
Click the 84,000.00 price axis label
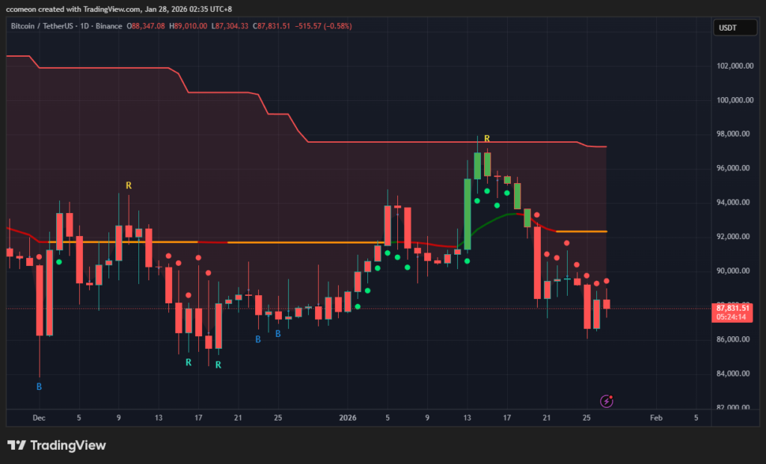pyautogui.click(x=733, y=374)
